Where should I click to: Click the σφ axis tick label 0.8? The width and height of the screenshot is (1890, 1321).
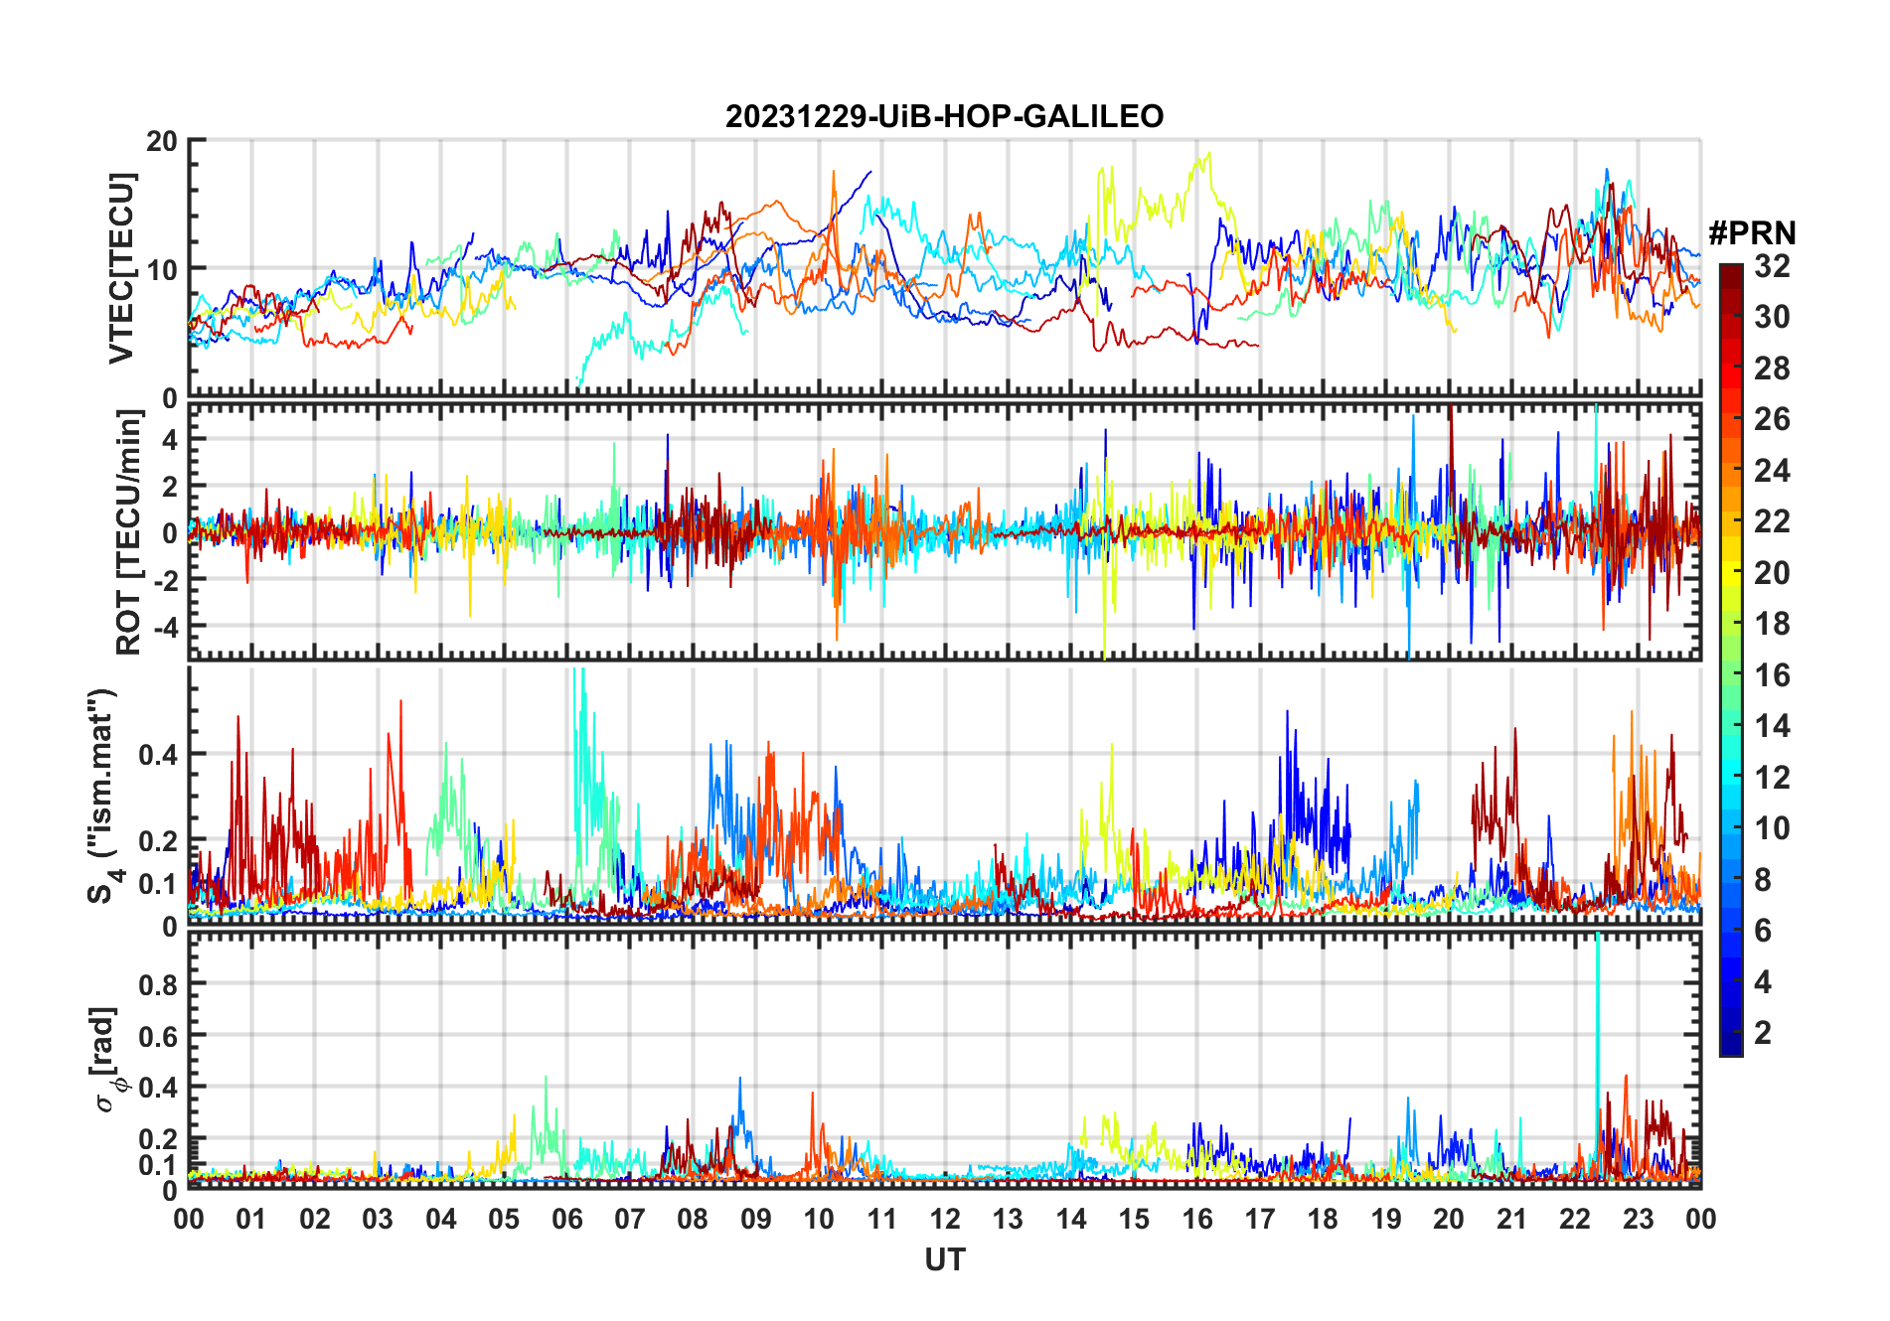pyautogui.click(x=158, y=984)
